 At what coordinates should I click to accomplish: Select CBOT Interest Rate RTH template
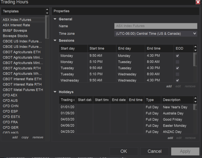pyautogui.click(x=23, y=84)
